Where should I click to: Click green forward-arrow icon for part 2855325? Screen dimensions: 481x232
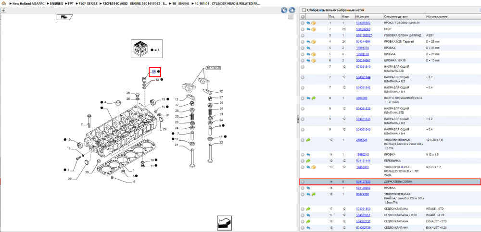[308, 140]
